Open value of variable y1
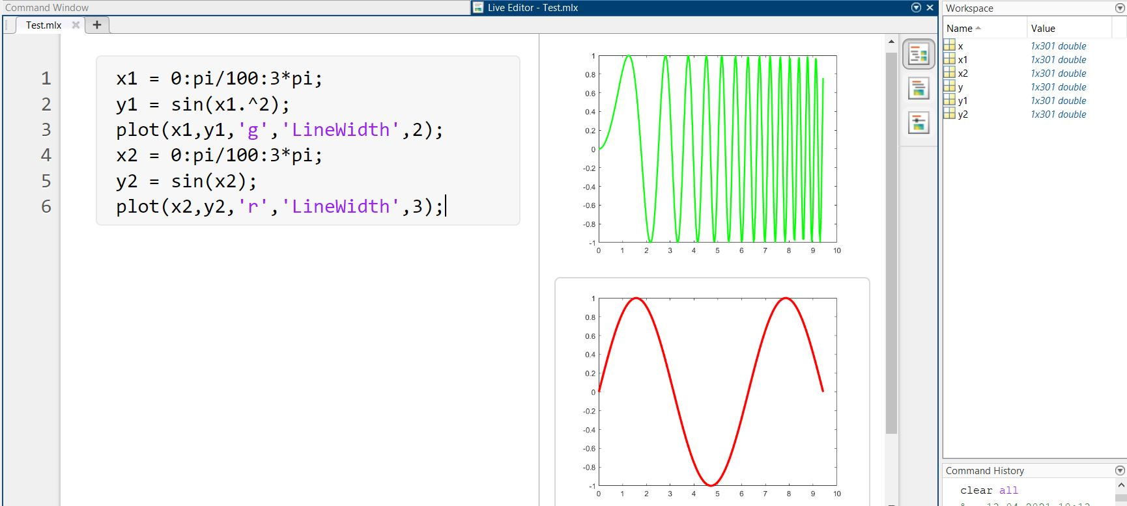Image resolution: width=1127 pixels, height=506 pixels. pyautogui.click(x=1058, y=100)
